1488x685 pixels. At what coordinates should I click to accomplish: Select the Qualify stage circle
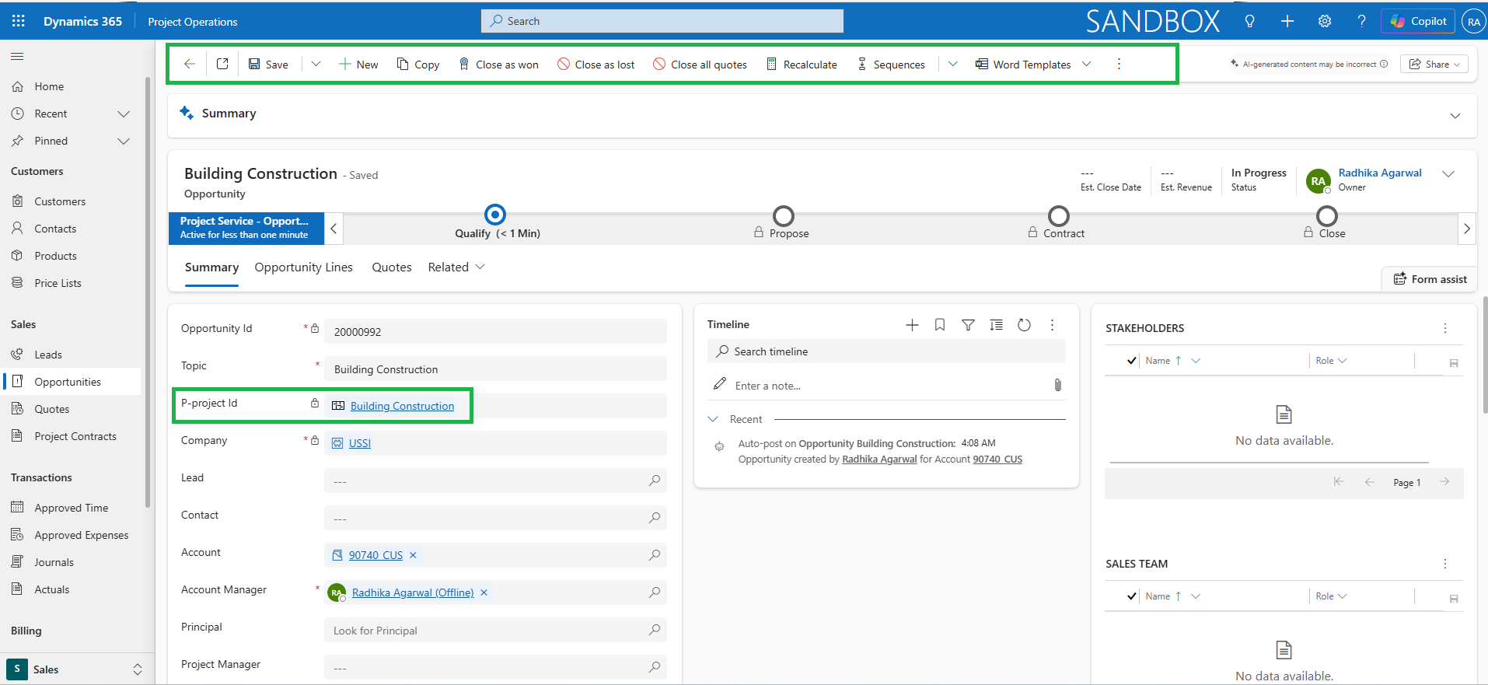pos(495,215)
